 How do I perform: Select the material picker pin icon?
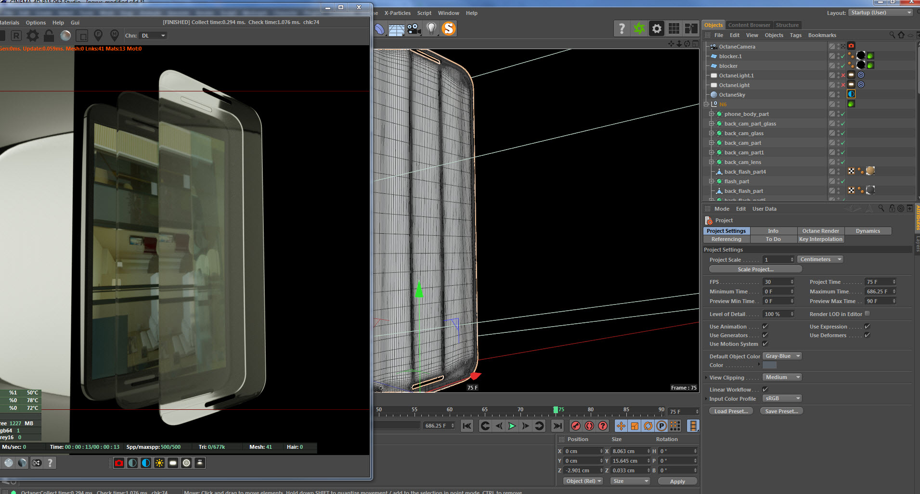(x=115, y=35)
